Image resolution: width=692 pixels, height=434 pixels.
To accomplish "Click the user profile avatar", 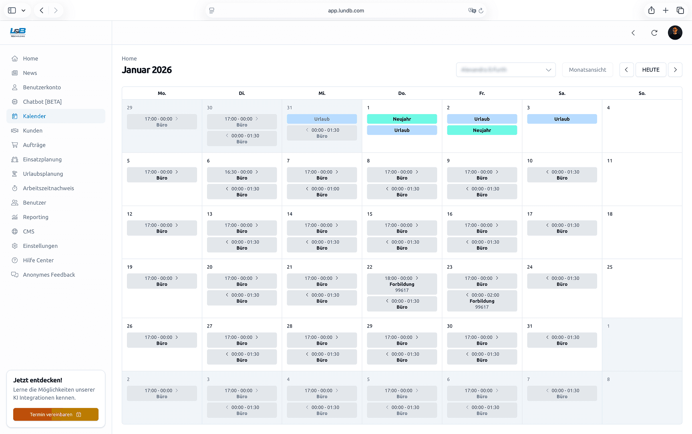I will (675, 32).
